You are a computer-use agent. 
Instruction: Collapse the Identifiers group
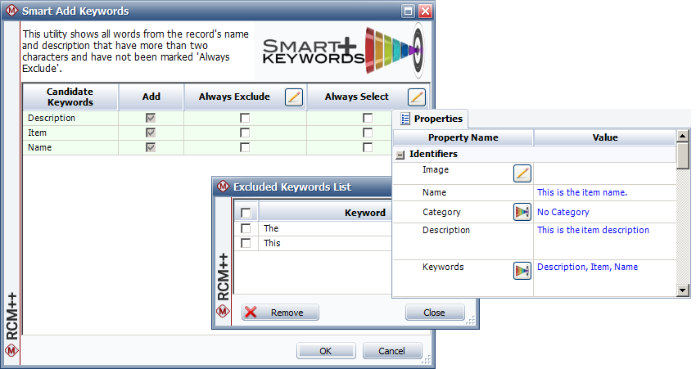[400, 154]
